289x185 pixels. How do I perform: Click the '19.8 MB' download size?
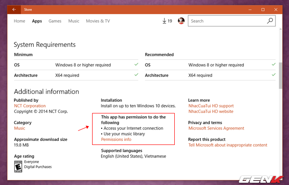pos(21,145)
